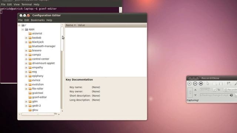Click the tree scrollbar down arrow
The height and width of the screenshot is (133, 237).
point(62,111)
